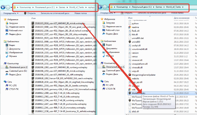Click the World_of_Tanks breadcrumb in the replays window
The height and width of the screenshot is (115, 197).
click(x=76, y=7)
